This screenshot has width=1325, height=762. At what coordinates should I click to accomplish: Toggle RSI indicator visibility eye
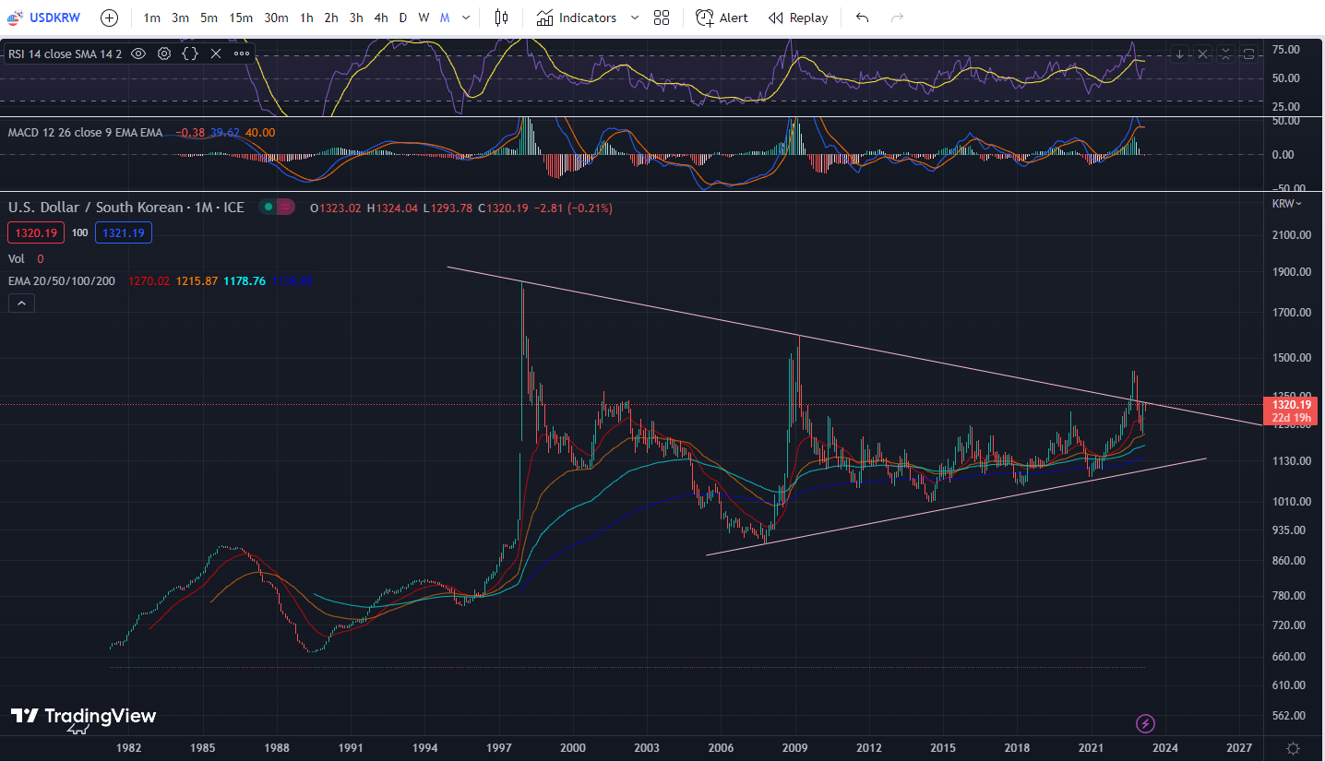pos(138,54)
